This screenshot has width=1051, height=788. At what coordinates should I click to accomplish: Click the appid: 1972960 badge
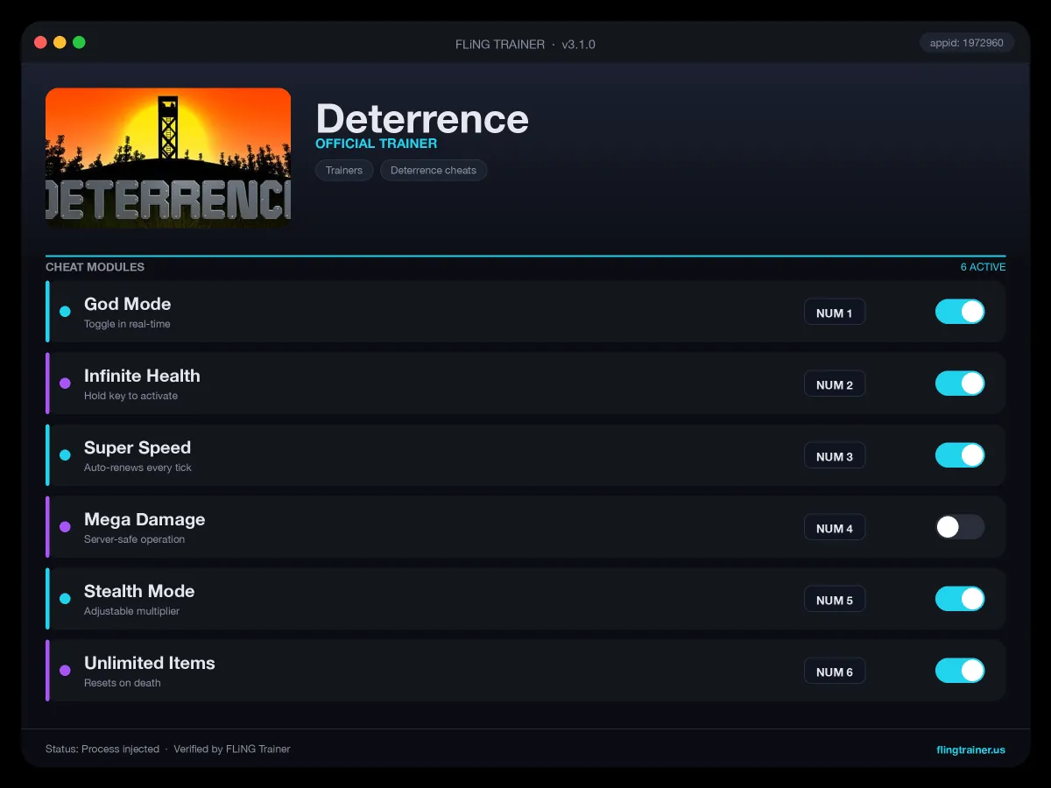pyautogui.click(x=967, y=43)
